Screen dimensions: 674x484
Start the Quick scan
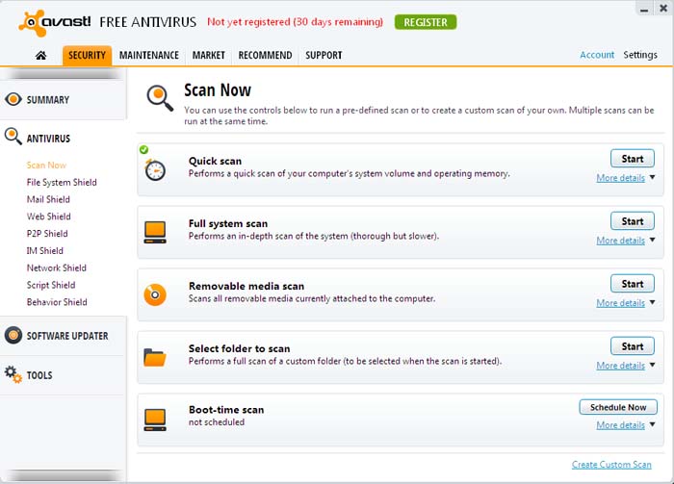[x=633, y=159]
